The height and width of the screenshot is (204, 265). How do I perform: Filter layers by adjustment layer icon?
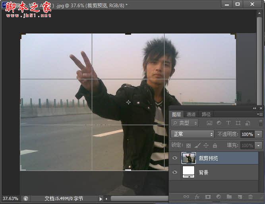219,123
